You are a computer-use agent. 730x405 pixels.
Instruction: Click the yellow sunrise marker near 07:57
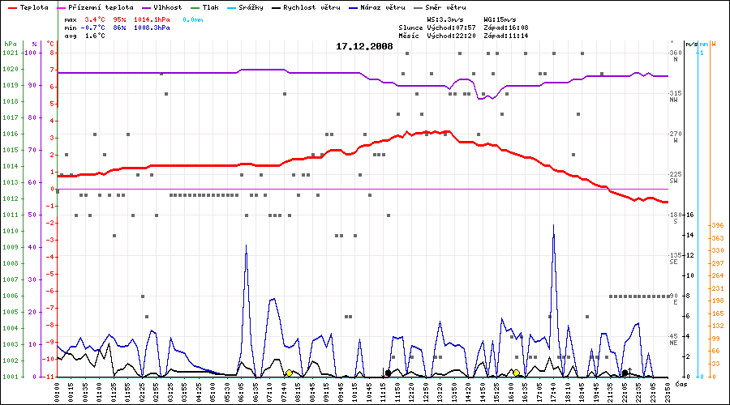[x=289, y=373]
